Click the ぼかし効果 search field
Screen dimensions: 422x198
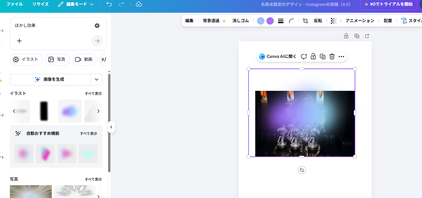[x=53, y=26]
